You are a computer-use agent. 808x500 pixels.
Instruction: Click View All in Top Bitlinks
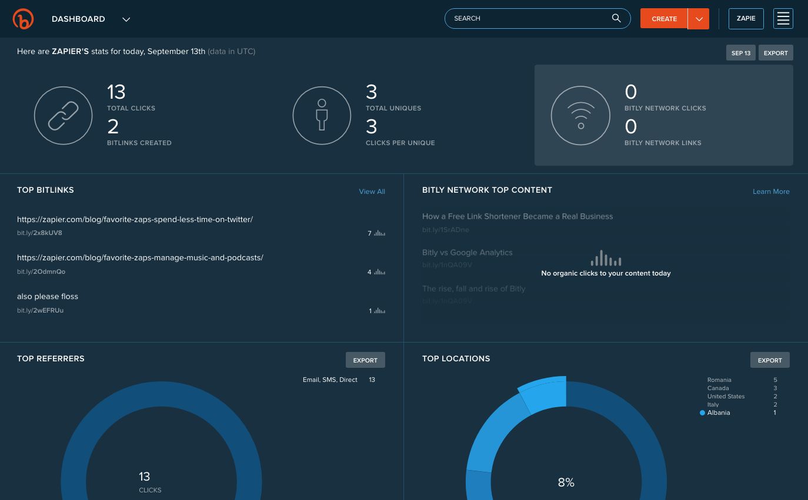tap(372, 192)
